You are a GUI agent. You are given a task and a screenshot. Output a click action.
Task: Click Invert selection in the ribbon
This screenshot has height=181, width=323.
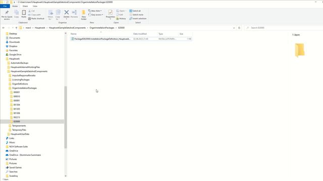[x=138, y=19]
